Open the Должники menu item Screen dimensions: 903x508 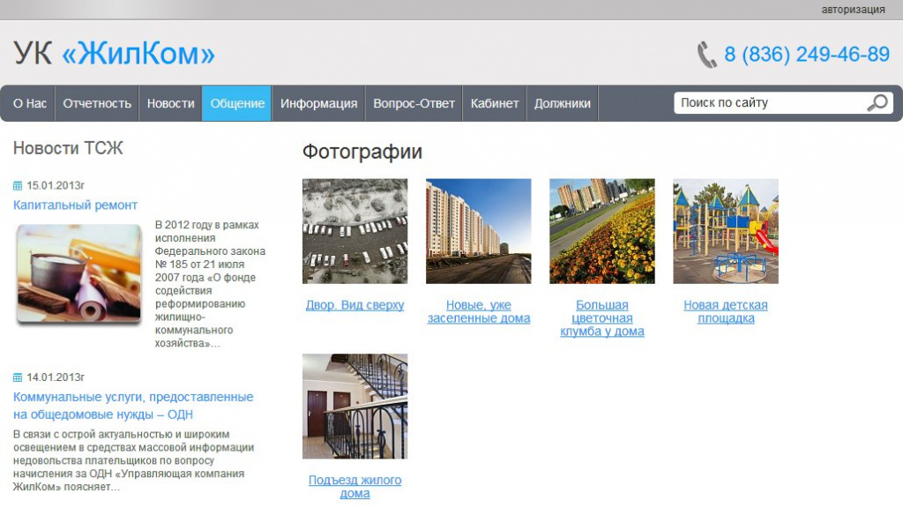click(x=562, y=103)
